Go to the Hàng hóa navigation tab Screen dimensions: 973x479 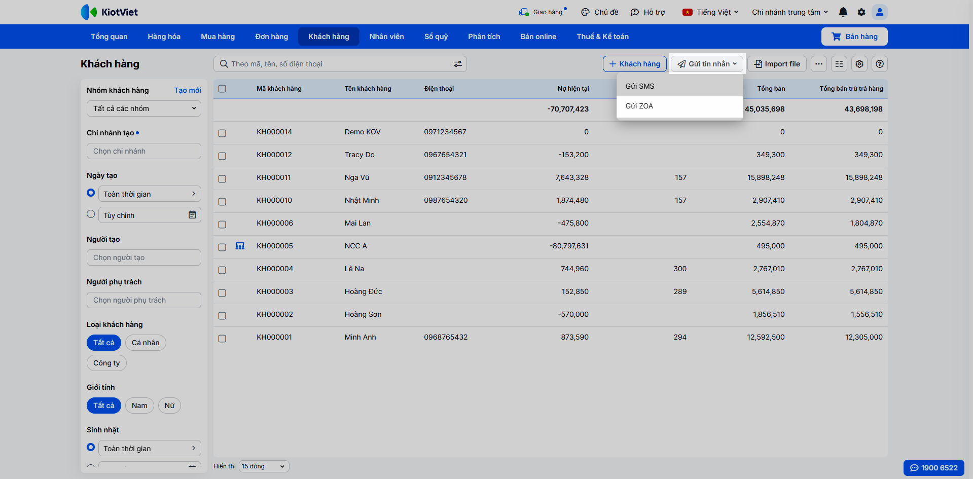[164, 36]
